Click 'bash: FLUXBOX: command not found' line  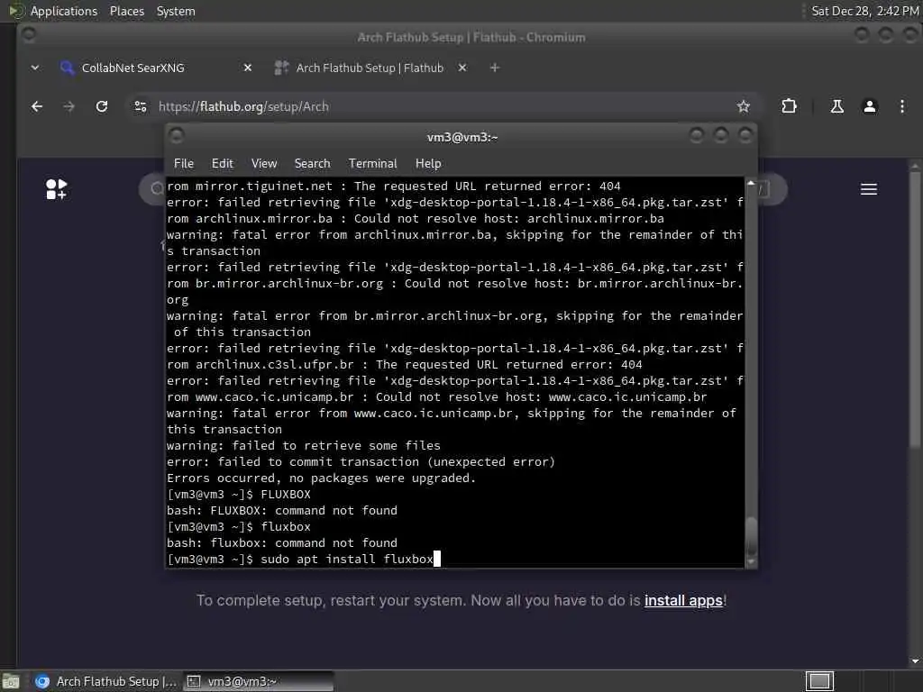282,510
